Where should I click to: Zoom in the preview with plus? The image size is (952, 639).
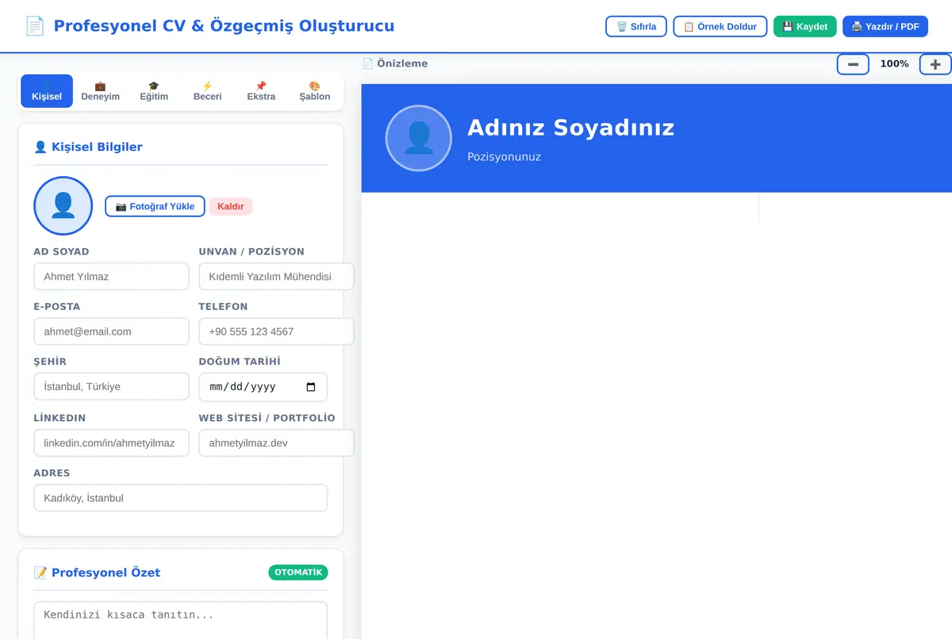point(935,64)
